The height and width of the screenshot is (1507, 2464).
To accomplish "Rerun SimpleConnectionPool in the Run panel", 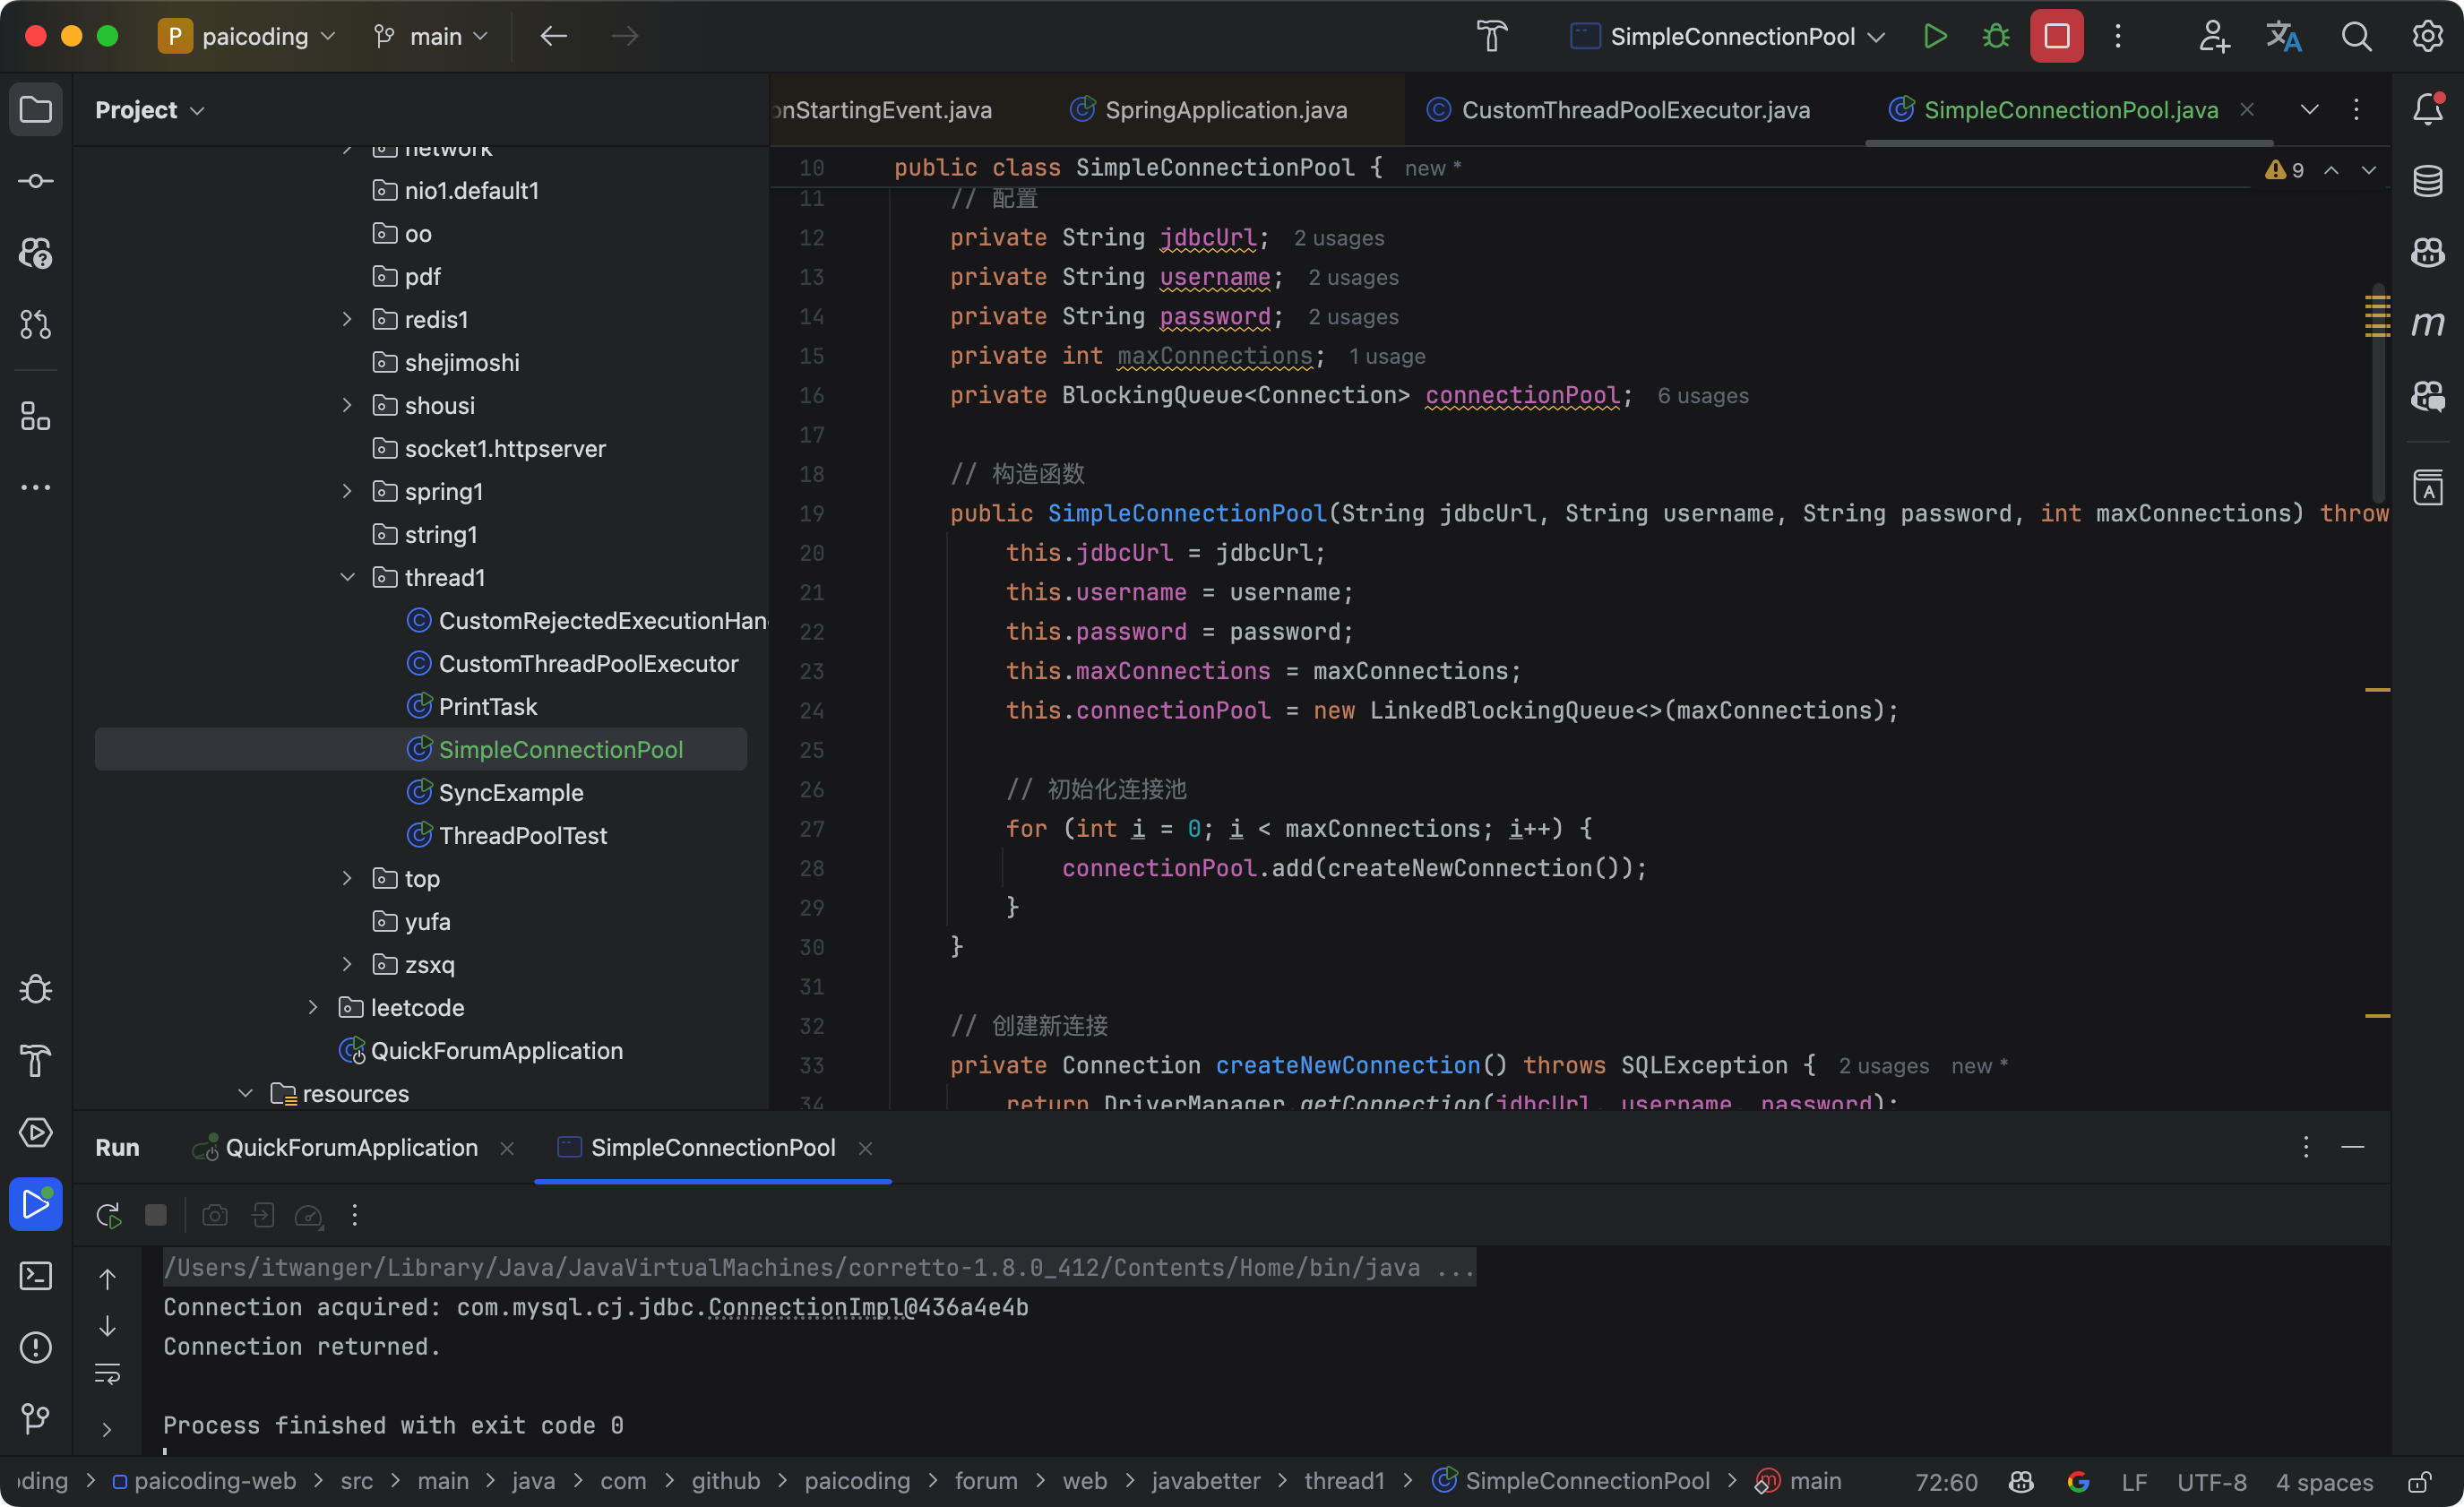I will pos(108,1215).
